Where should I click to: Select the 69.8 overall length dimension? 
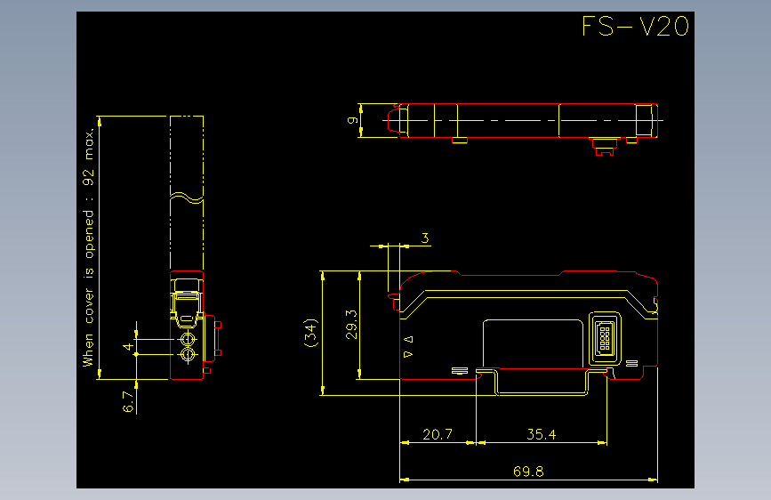coord(528,472)
